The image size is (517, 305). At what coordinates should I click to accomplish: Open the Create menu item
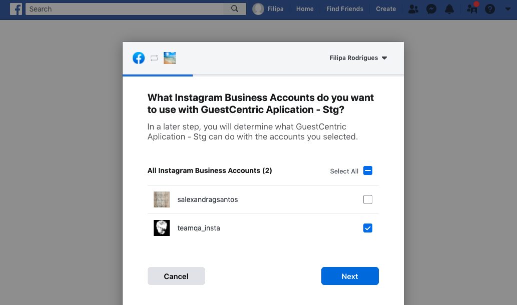click(x=386, y=9)
